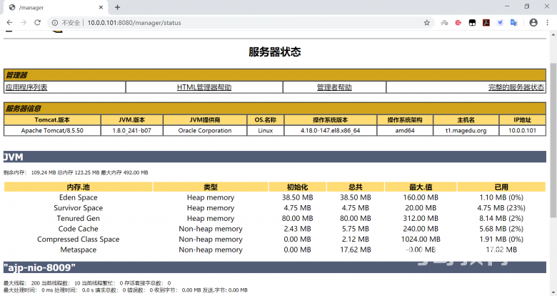Bookmark this page with the star icon
557x296 pixels.
tap(426, 23)
